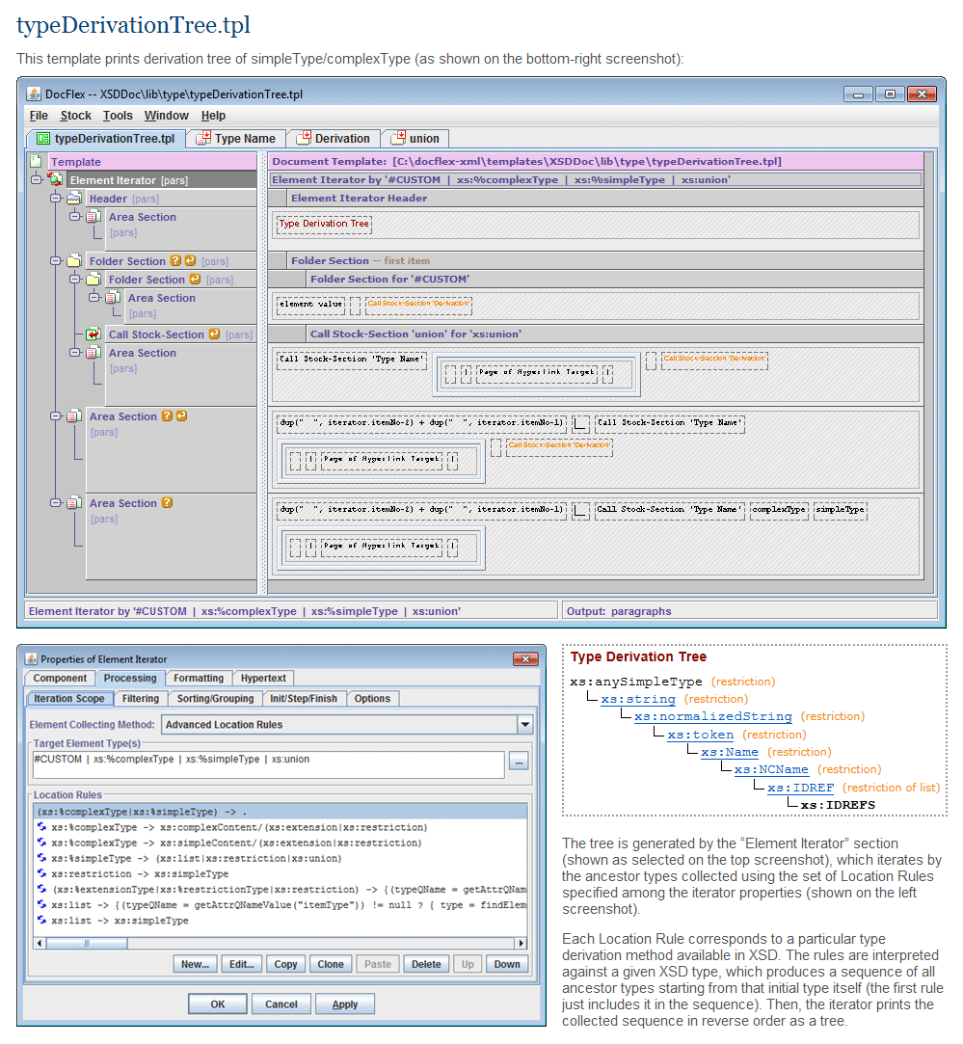Image resolution: width=963 pixels, height=1044 pixels.
Task: Click the nested Folder Section folder icon
Action: [x=94, y=280]
